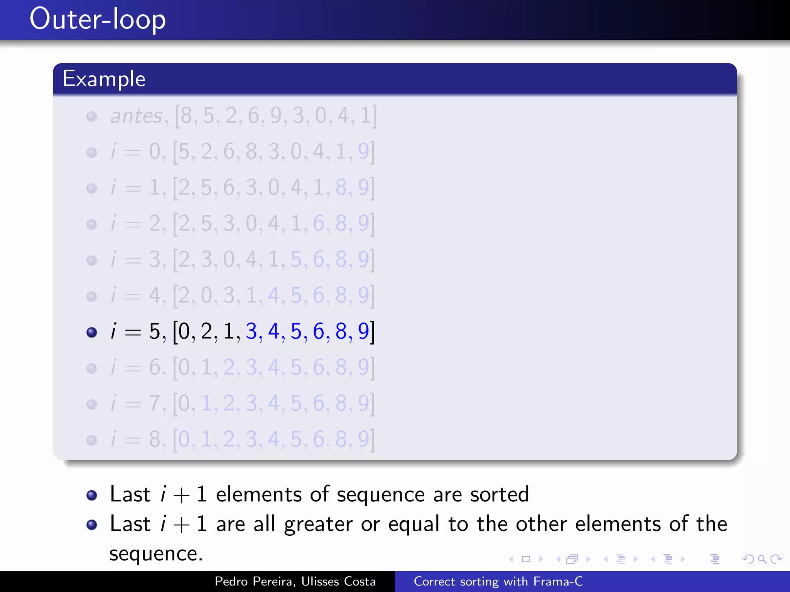Image resolution: width=790 pixels, height=592 pixels.
Task: Click the 'i = 0' example row
Action: tap(242, 152)
